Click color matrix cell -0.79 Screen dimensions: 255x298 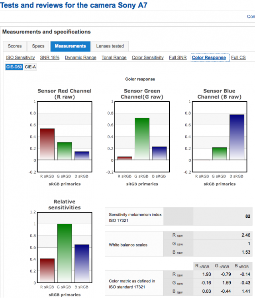click(226, 274)
